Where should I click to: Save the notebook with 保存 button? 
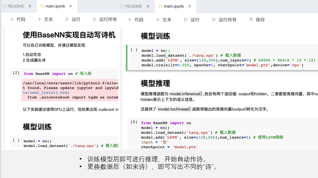256,20
